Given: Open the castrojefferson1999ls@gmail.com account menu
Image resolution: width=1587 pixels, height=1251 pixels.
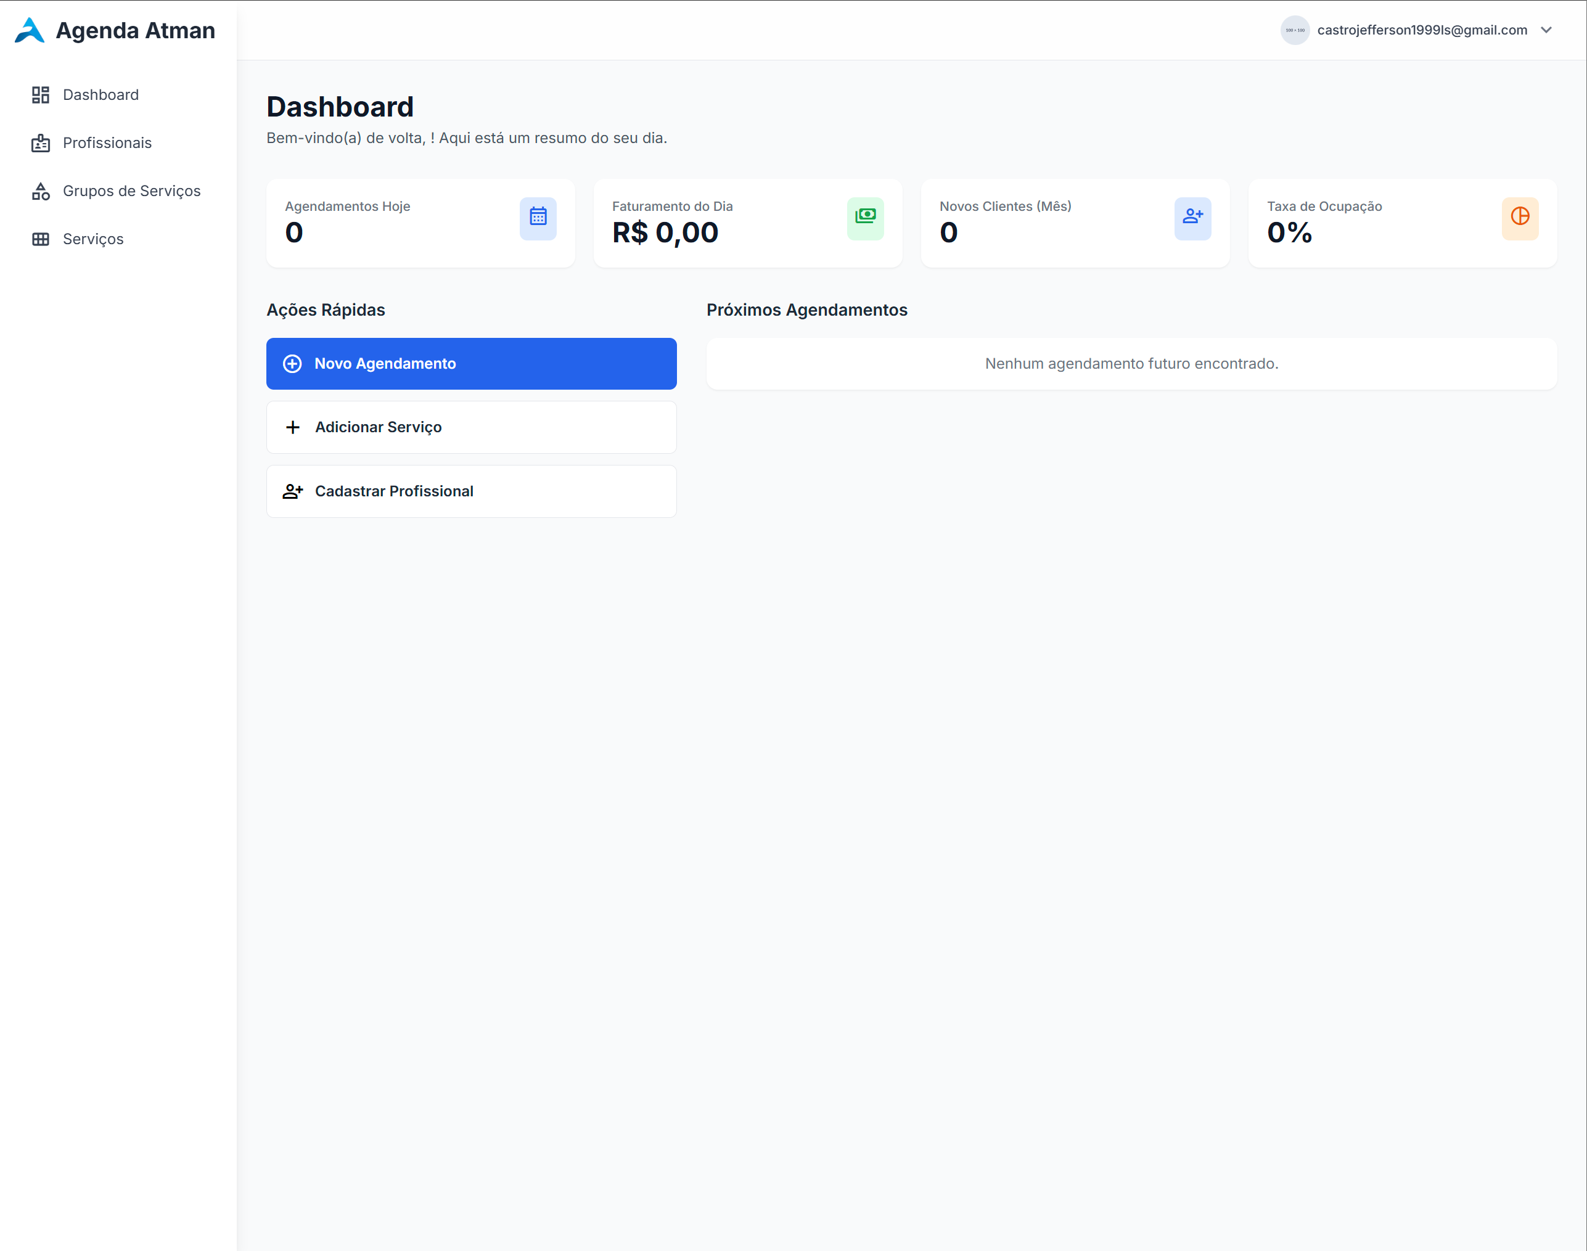Looking at the screenshot, I should click(x=1422, y=30).
